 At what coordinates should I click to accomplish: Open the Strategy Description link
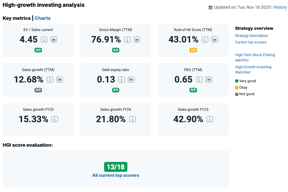coord(252,36)
